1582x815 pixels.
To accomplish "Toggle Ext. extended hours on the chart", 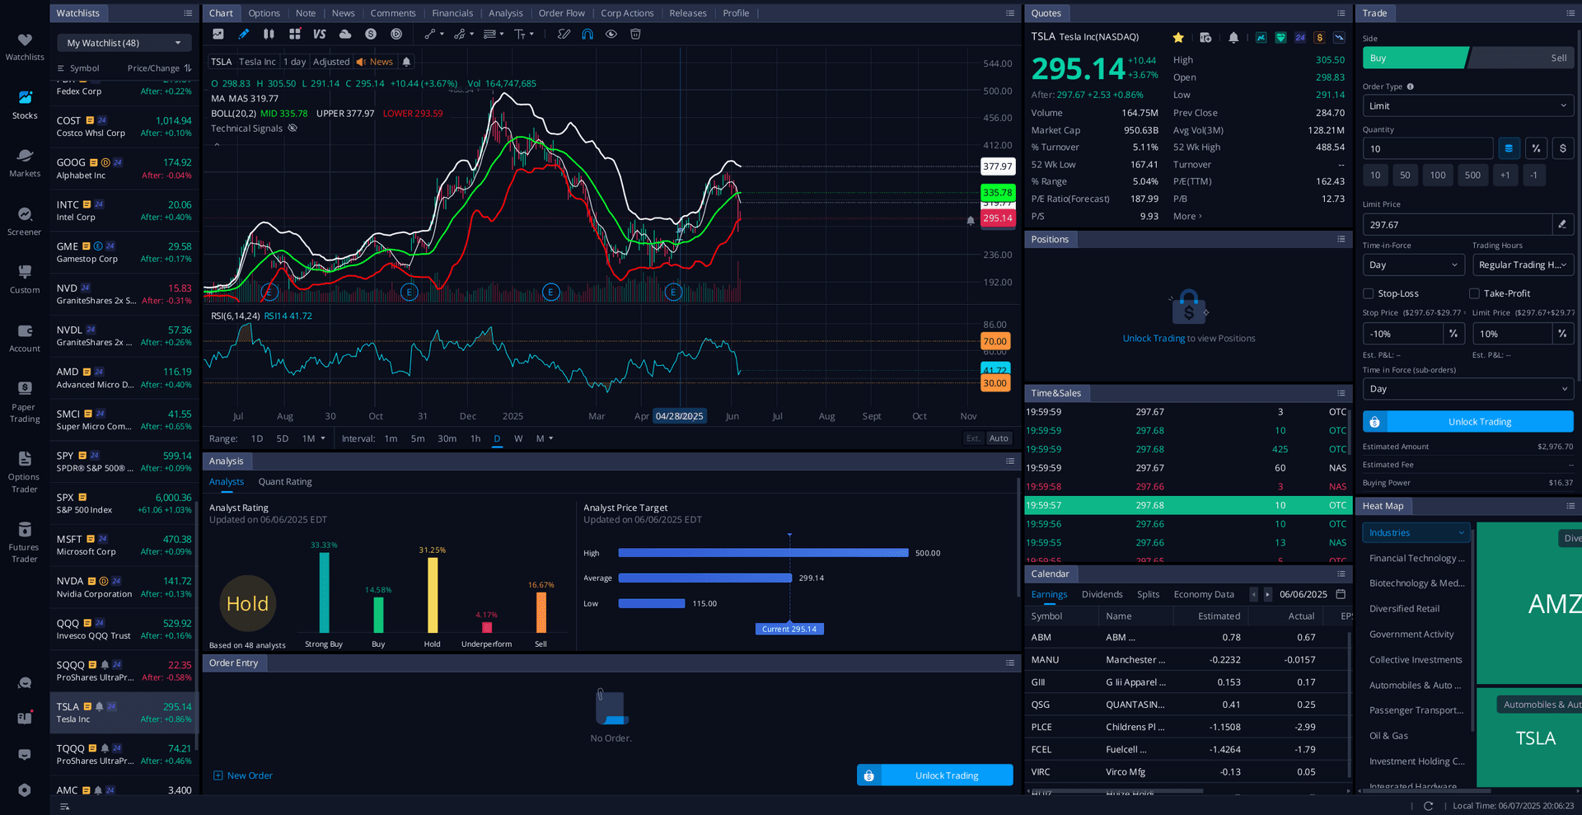I will (973, 438).
